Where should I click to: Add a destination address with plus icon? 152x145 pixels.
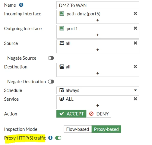click(x=98, y=73)
